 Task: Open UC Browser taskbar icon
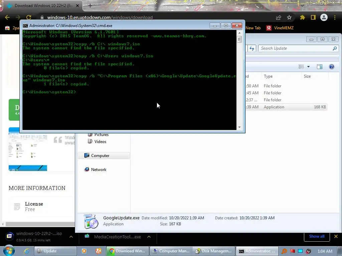pos(99,251)
